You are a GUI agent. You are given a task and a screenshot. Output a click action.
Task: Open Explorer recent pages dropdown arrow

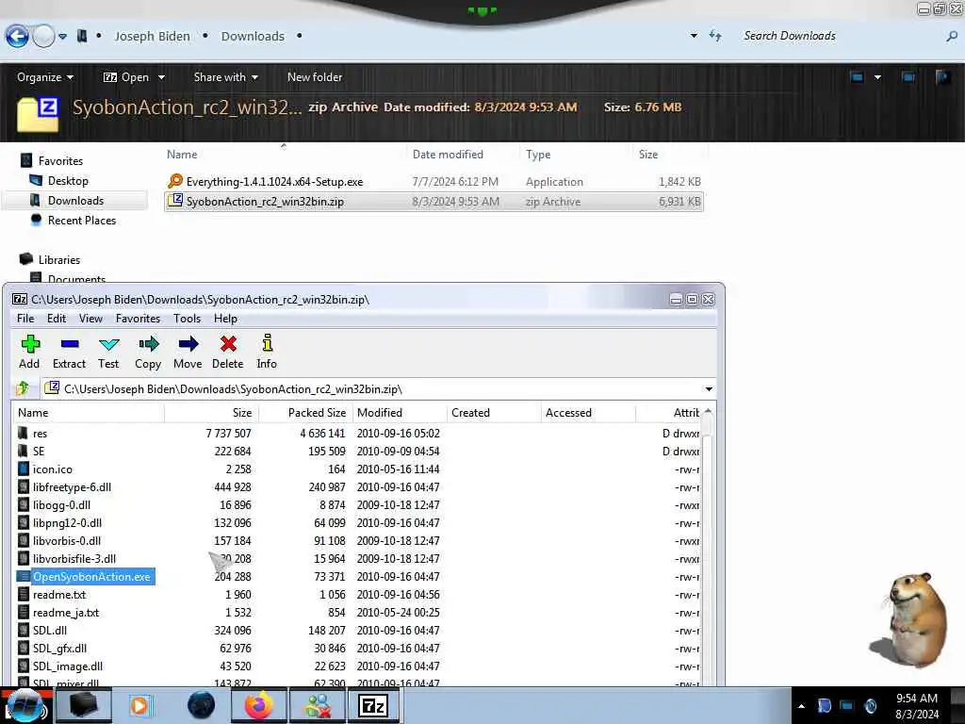click(63, 37)
